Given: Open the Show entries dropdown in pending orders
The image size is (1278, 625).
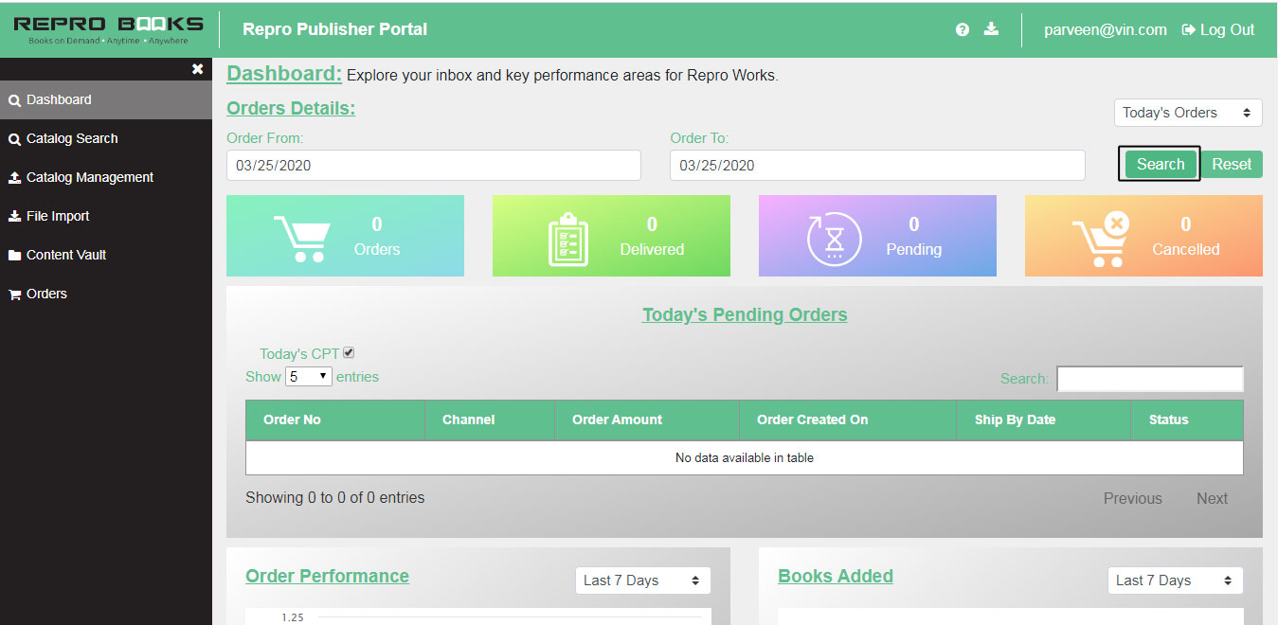Looking at the screenshot, I should (308, 376).
